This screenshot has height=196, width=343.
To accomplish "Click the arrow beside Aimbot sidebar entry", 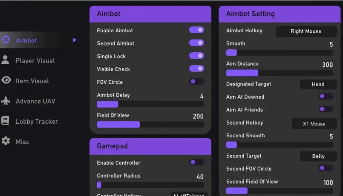I will coord(75,40).
